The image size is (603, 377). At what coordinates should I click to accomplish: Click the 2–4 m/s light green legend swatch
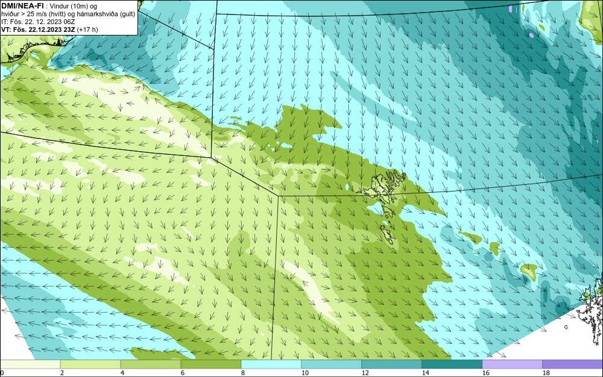[x=90, y=364]
